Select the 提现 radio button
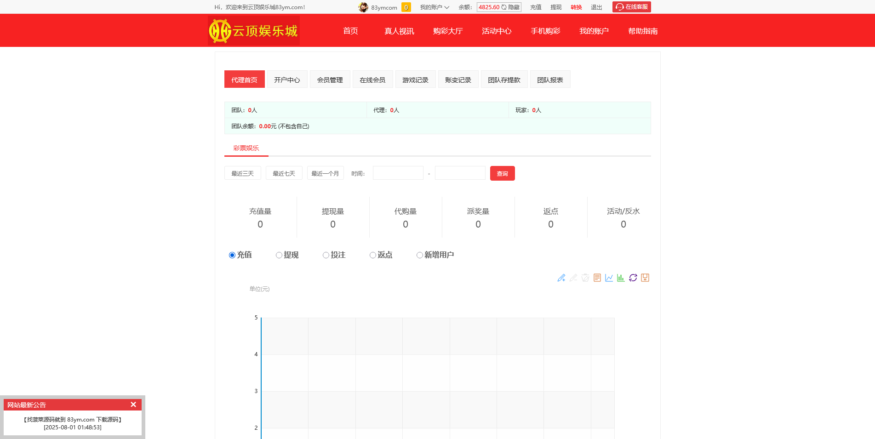This screenshot has width=875, height=439. point(279,255)
